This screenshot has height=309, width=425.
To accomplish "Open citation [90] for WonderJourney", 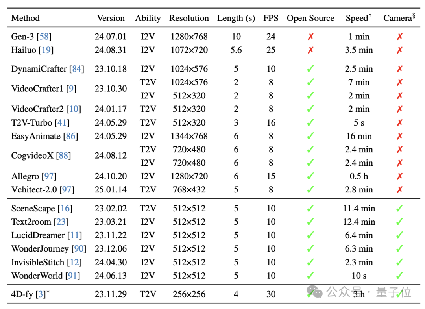I will (79, 248).
